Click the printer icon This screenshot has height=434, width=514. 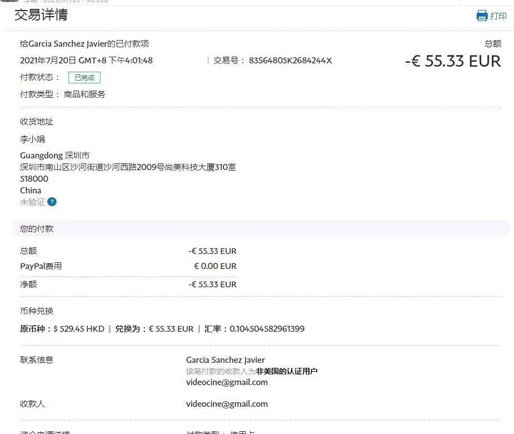(x=482, y=16)
